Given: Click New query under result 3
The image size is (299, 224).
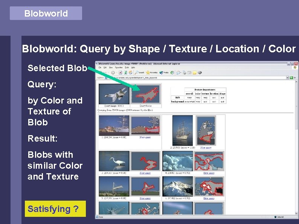Looking at the screenshot, I should pos(145,173).
